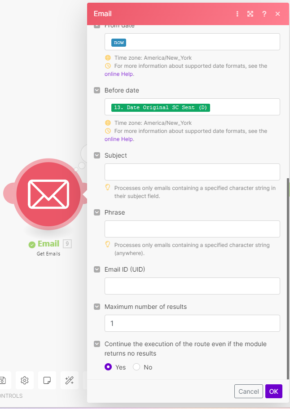290x409 pixels.
Task: Click the OK button
Action: (273, 391)
